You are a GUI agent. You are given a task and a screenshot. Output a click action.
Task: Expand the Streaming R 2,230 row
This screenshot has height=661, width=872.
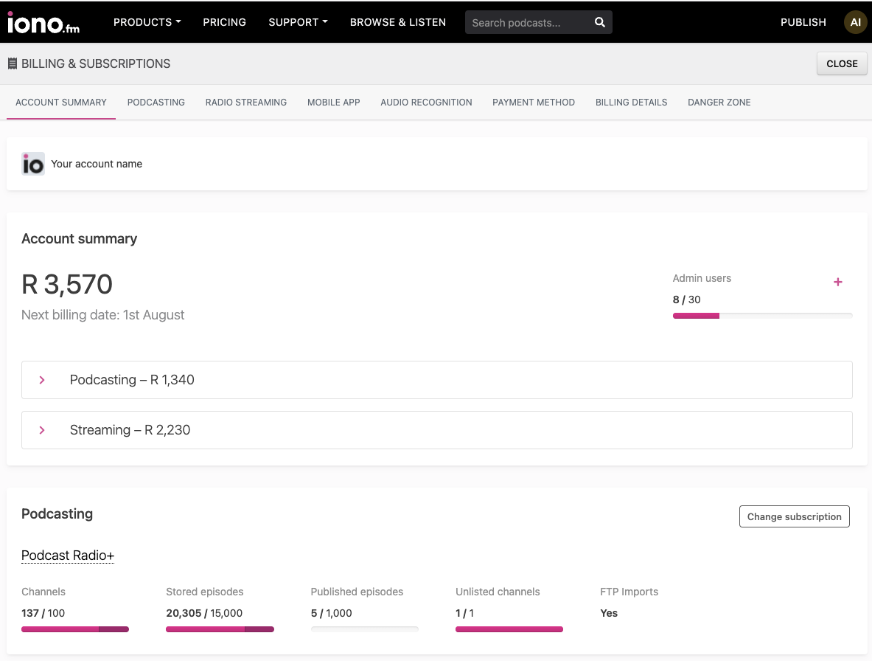(x=436, y=430)
